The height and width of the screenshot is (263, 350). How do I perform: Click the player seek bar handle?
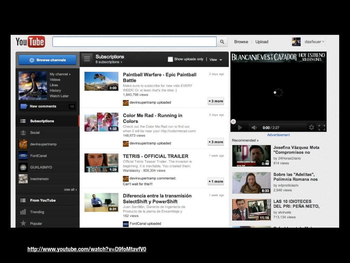click(233, 122)
